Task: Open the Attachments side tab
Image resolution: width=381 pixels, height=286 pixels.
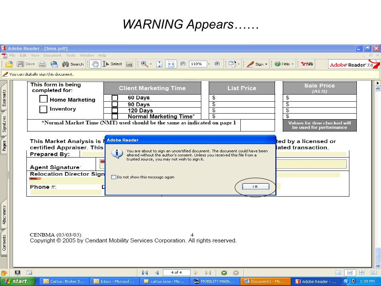Action: click(4, 214)
